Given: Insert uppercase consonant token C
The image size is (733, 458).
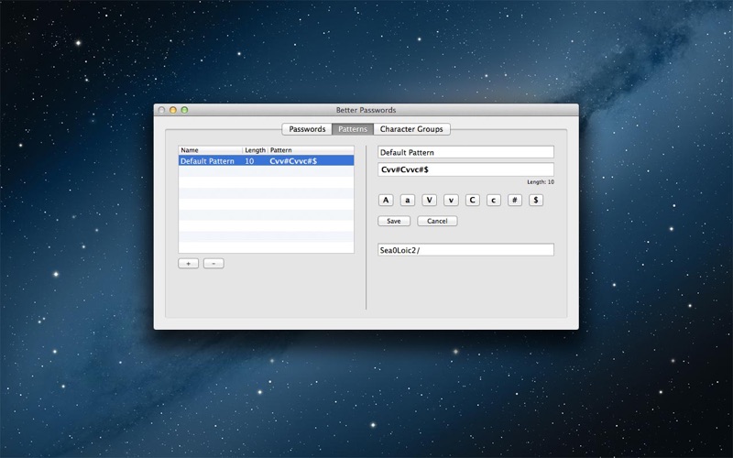Looking at the screenshot, I should click(472, 200).
